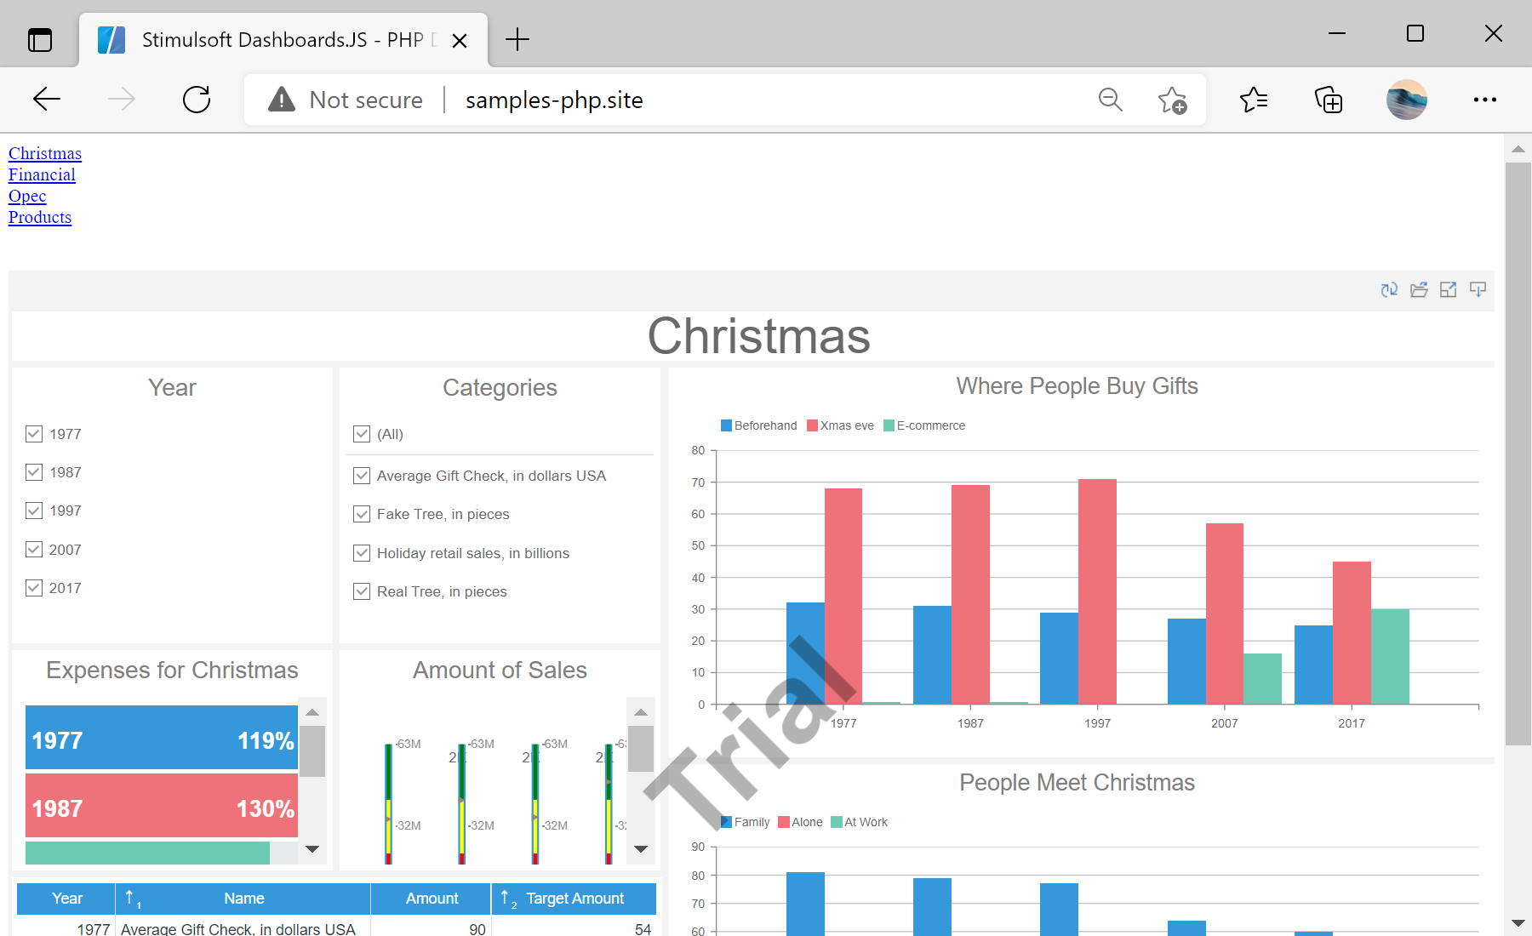1532x936 pixels.
Task: Click down arrow in Expenses for Christmas panel
Action: [x=312, y=848]
